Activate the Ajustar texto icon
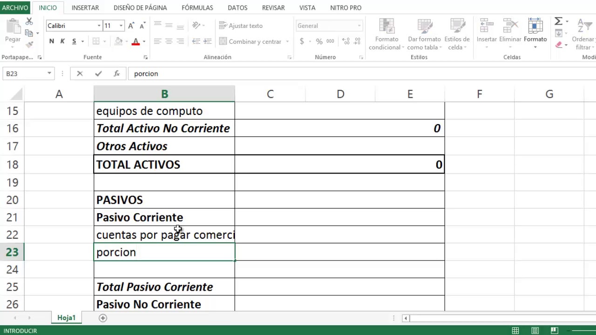596x335 pixels. point(241,26)
